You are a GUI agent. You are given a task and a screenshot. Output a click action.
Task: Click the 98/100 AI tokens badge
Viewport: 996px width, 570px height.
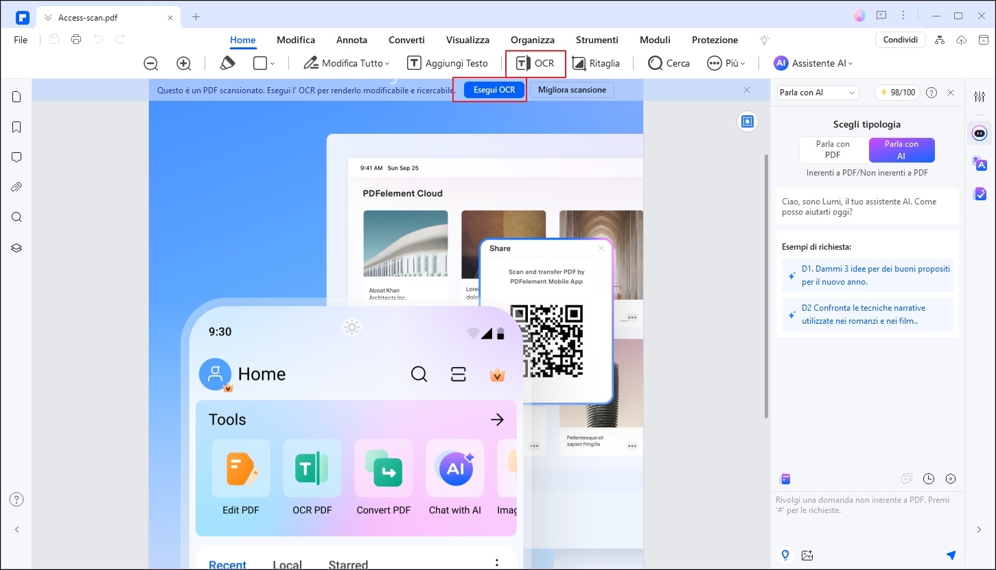tap(897, 93)
